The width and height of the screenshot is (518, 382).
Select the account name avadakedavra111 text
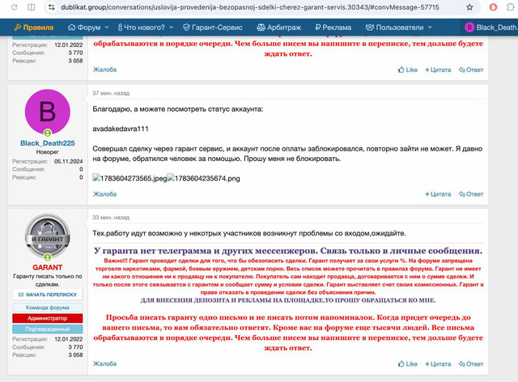(121, 129)
